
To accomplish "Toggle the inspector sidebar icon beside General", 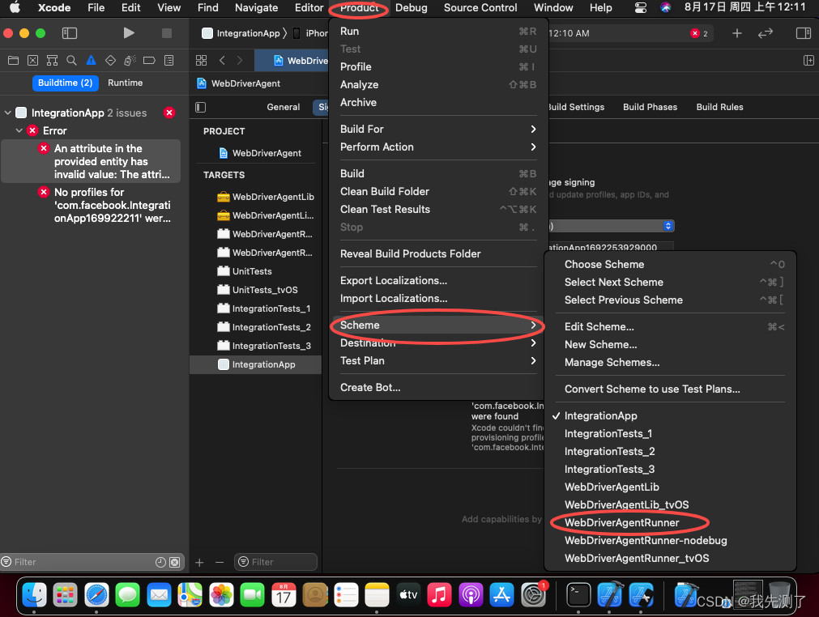I will coord(200,106).
